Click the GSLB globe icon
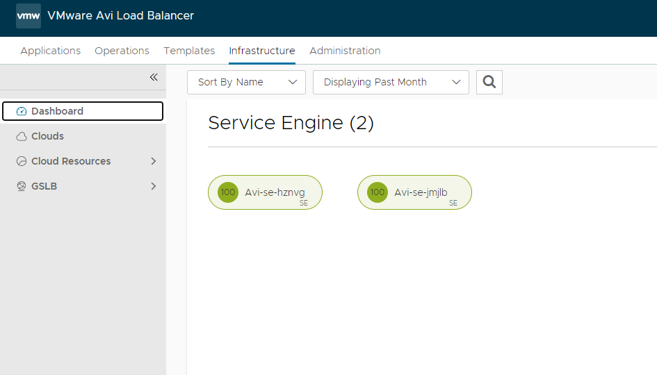 tap(22, 186)
